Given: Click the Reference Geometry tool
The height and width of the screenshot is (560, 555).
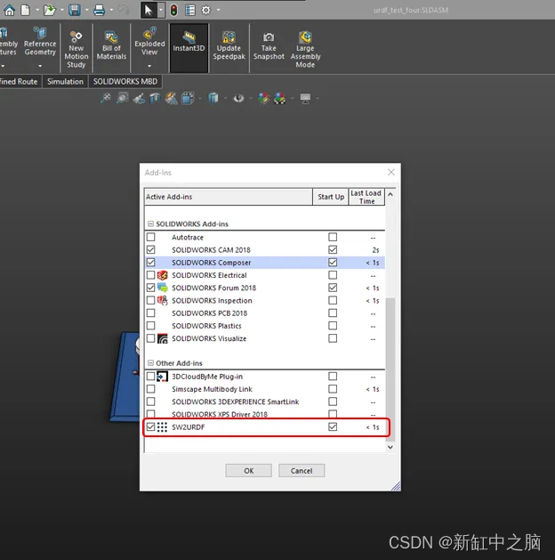Looking at the screenshot, I should (x=40, y=42).
